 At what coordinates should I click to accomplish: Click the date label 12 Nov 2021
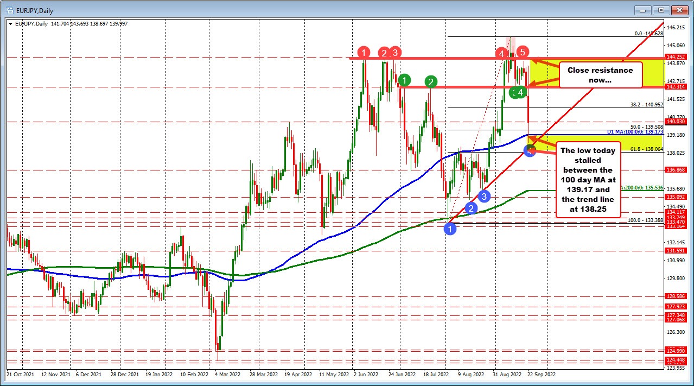55,375
